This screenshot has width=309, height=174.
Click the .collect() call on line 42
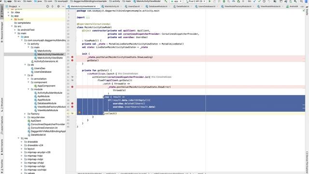(111, 114)
